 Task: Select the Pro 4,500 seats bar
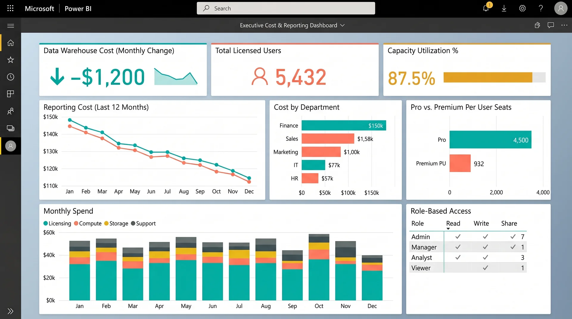click(490, 140)
